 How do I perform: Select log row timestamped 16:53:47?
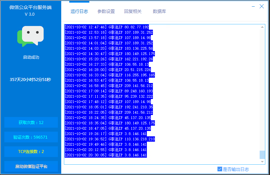click(x=107, y=80)
